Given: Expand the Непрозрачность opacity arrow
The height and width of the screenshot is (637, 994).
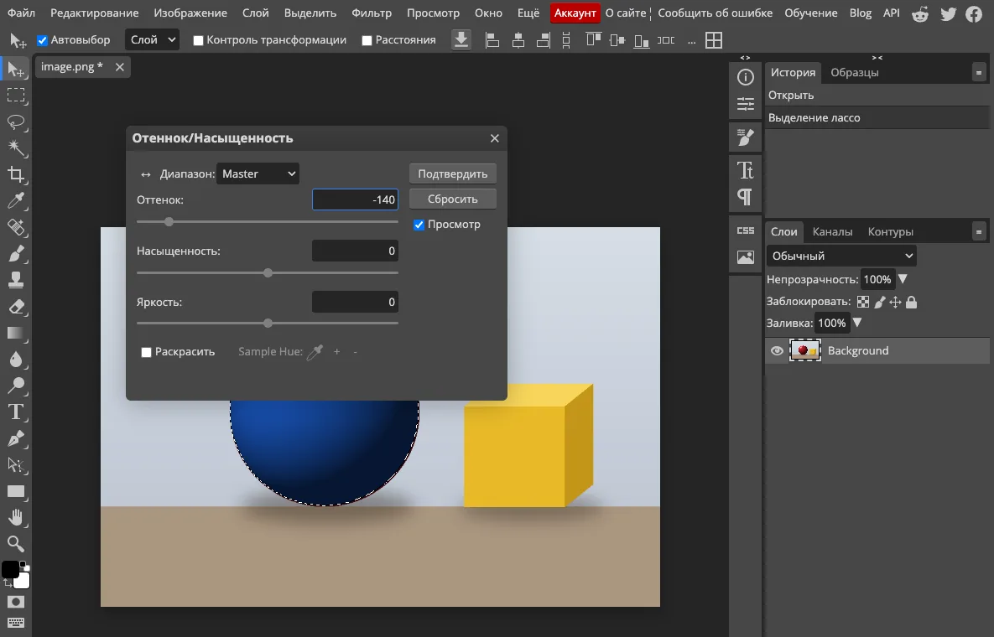Looking at the screenshot, I should click(903, 279).
